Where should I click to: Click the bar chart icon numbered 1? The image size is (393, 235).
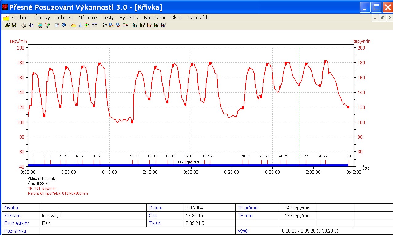pos(135,25)
